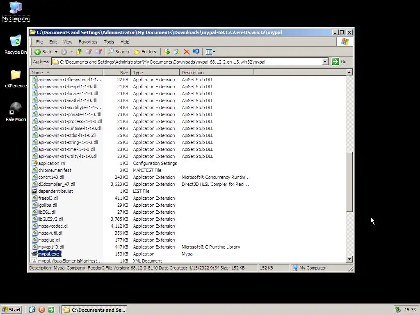This screenshot has width=420, height=315.
Task: Open the Edit menu
Action: [x=53, y=42]
